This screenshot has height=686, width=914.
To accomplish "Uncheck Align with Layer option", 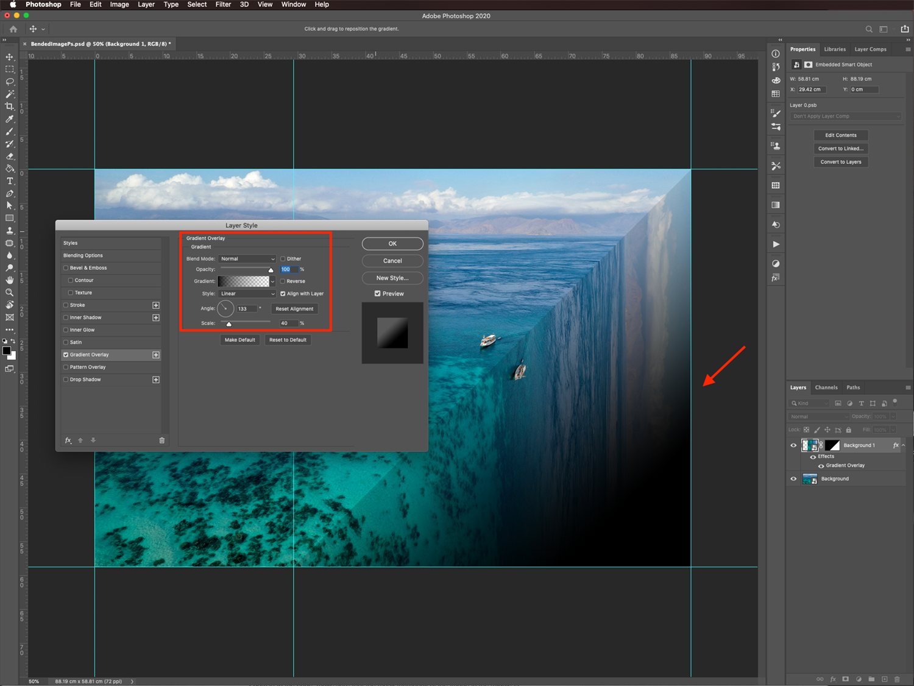I will click(x=283, y=294).
